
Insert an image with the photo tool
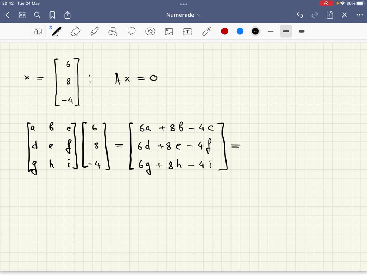(169, 32)
